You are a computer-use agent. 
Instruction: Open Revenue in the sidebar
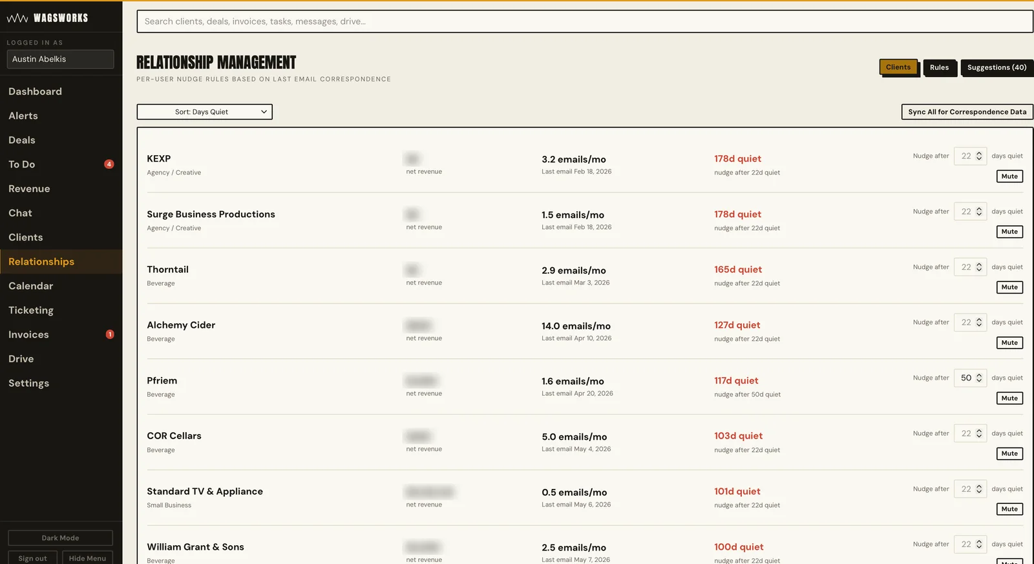tap(61, 189)
